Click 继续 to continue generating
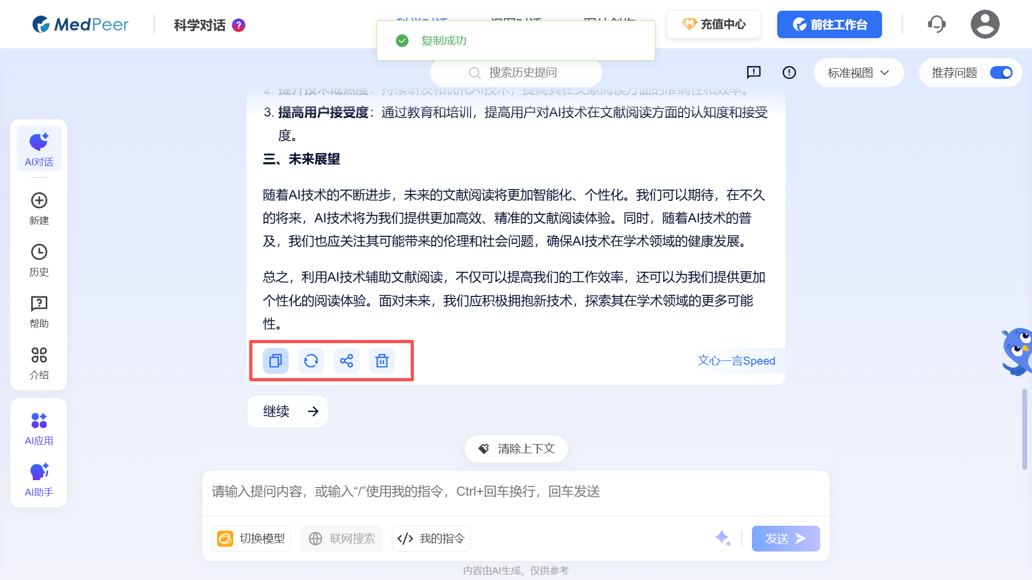The height and width of the screenshot is (580, 1032). click(287, 411)
